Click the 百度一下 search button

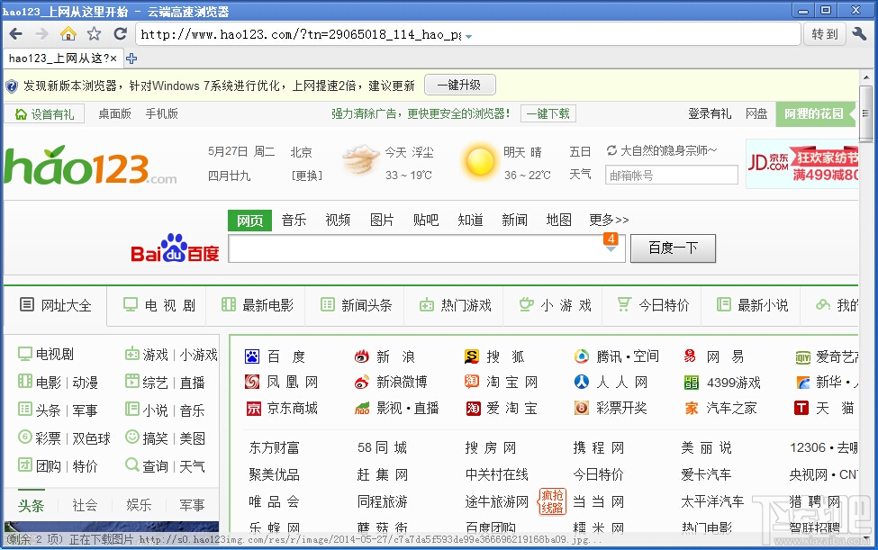tap(673, 248)
